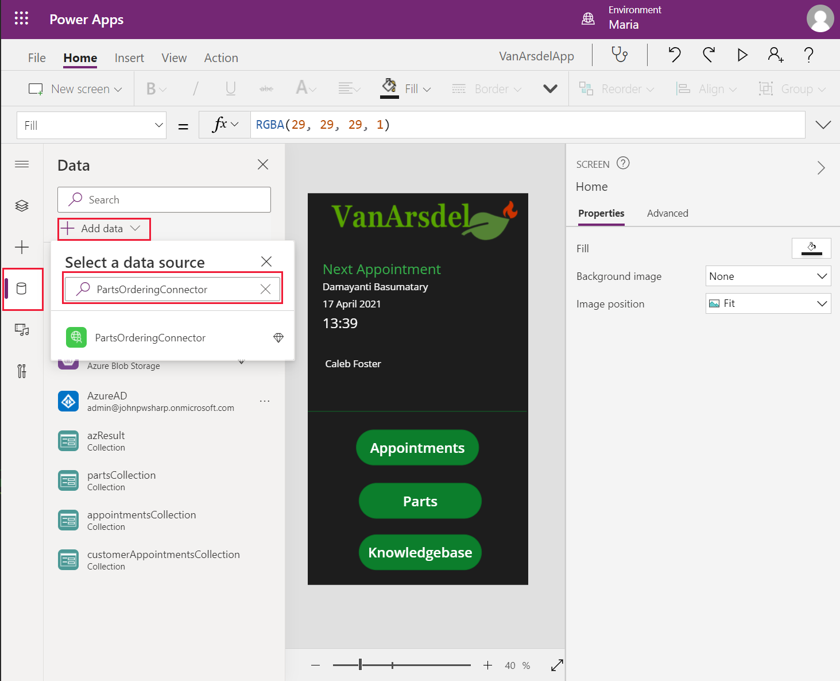Open the Reorder dropdown

pyautogui.click(x=617, y=89)
